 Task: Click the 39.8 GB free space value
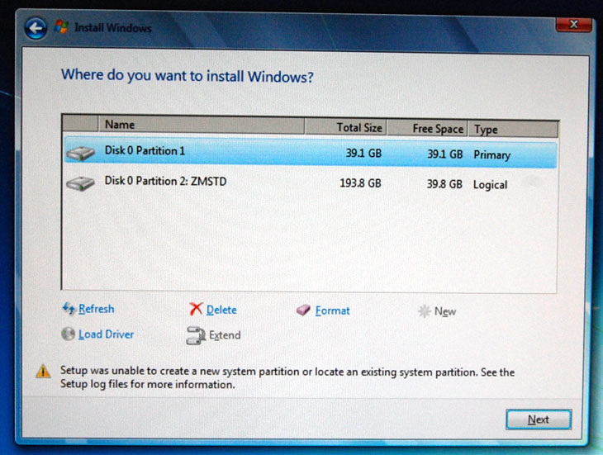[x=444, y=184]
